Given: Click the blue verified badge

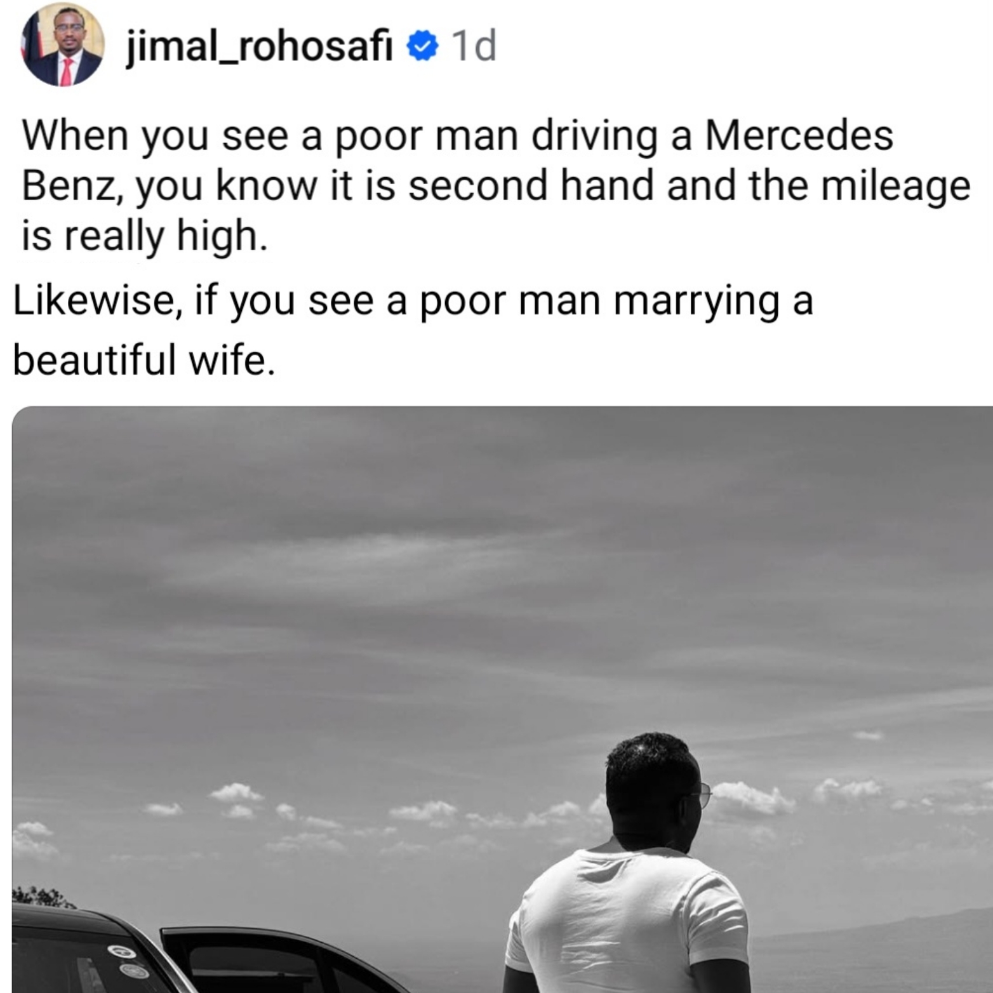Looking at the screenshot, I should tap(422, 46).
